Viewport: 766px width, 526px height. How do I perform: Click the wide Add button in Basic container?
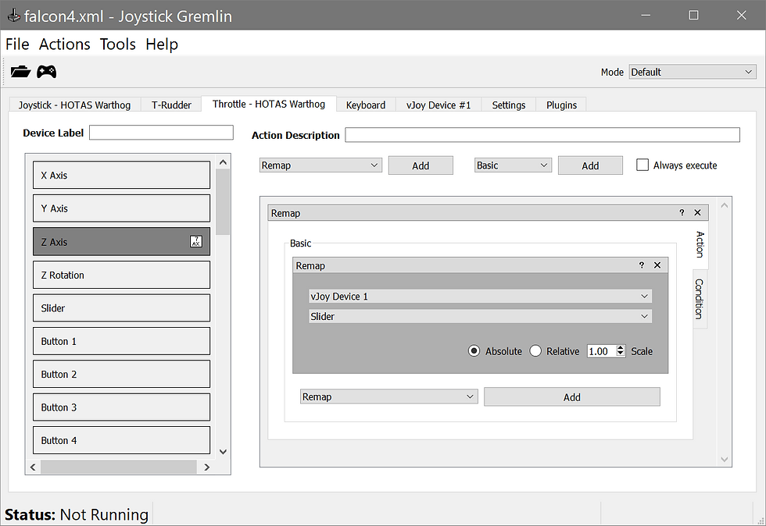point(572,396)
